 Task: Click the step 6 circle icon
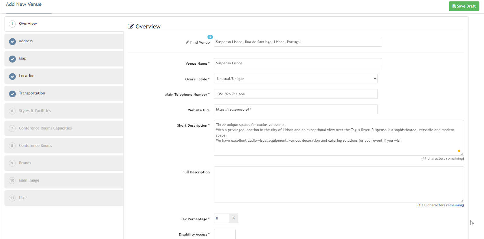(x=12, y=111)
